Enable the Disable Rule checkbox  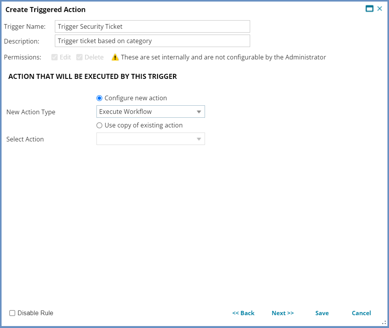click(x=12, y=313)
